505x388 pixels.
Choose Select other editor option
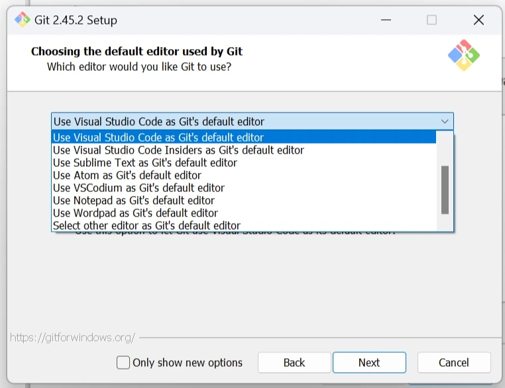[146, 226]
